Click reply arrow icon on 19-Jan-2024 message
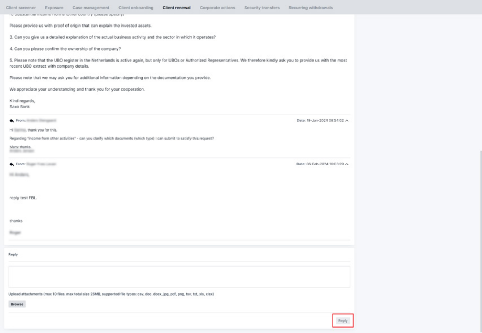482x333 pixels. [x=12, y=121]
